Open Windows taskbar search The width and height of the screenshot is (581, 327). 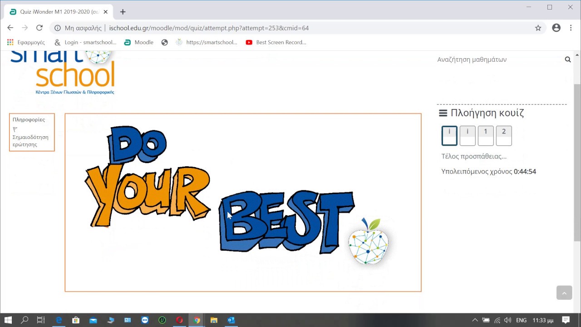[25, 320]
